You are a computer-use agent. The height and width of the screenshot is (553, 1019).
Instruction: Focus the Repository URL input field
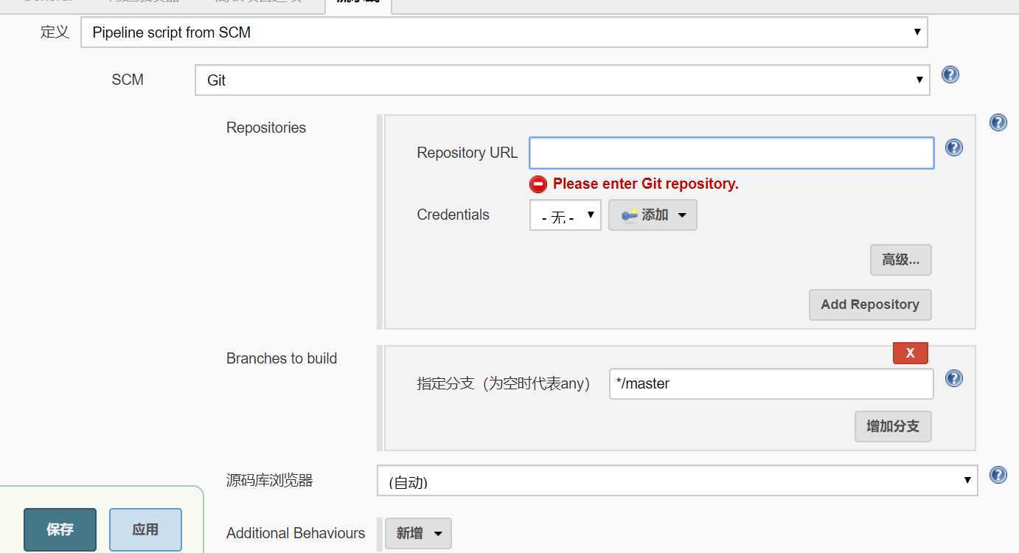click(731, 153)
